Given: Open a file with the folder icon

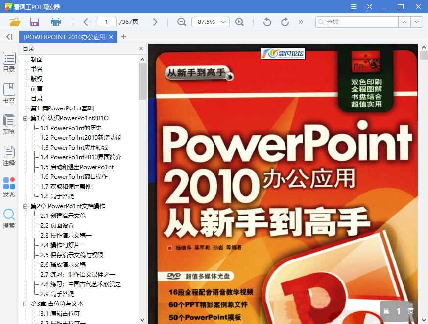Looking at the screenshot, I should 15,22.
